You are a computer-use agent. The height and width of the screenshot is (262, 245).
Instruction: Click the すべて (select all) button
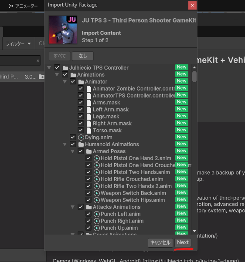[x=60, y=56]
